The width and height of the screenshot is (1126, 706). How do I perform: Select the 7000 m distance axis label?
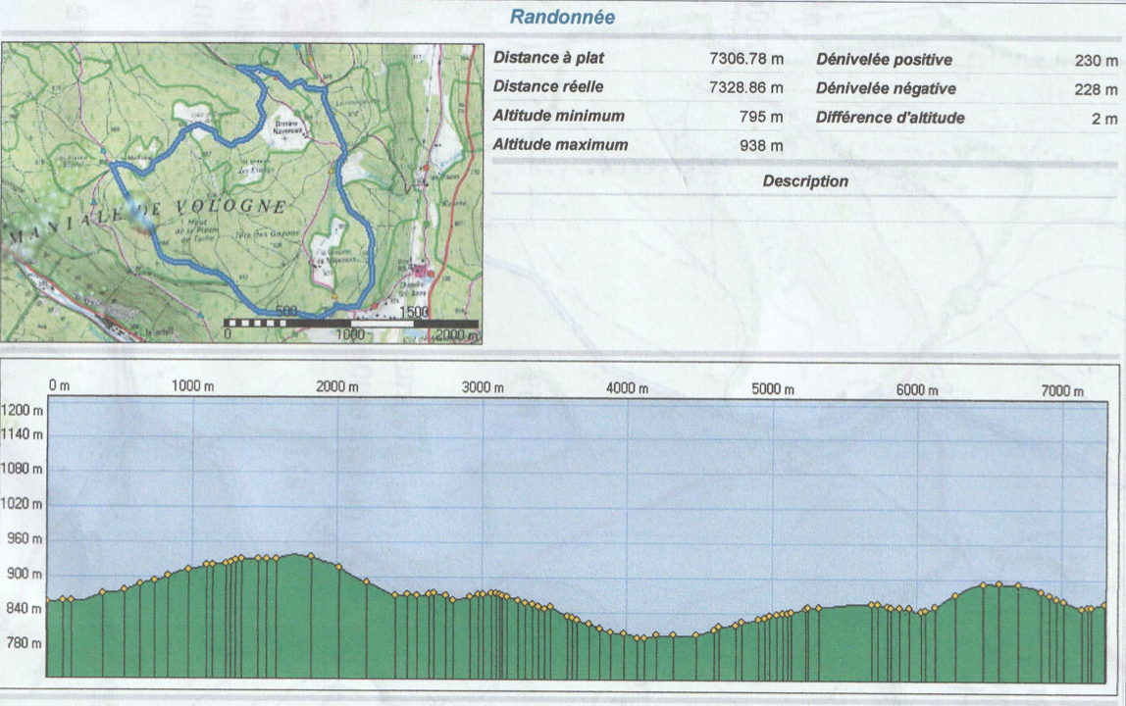click(1062, 391)
